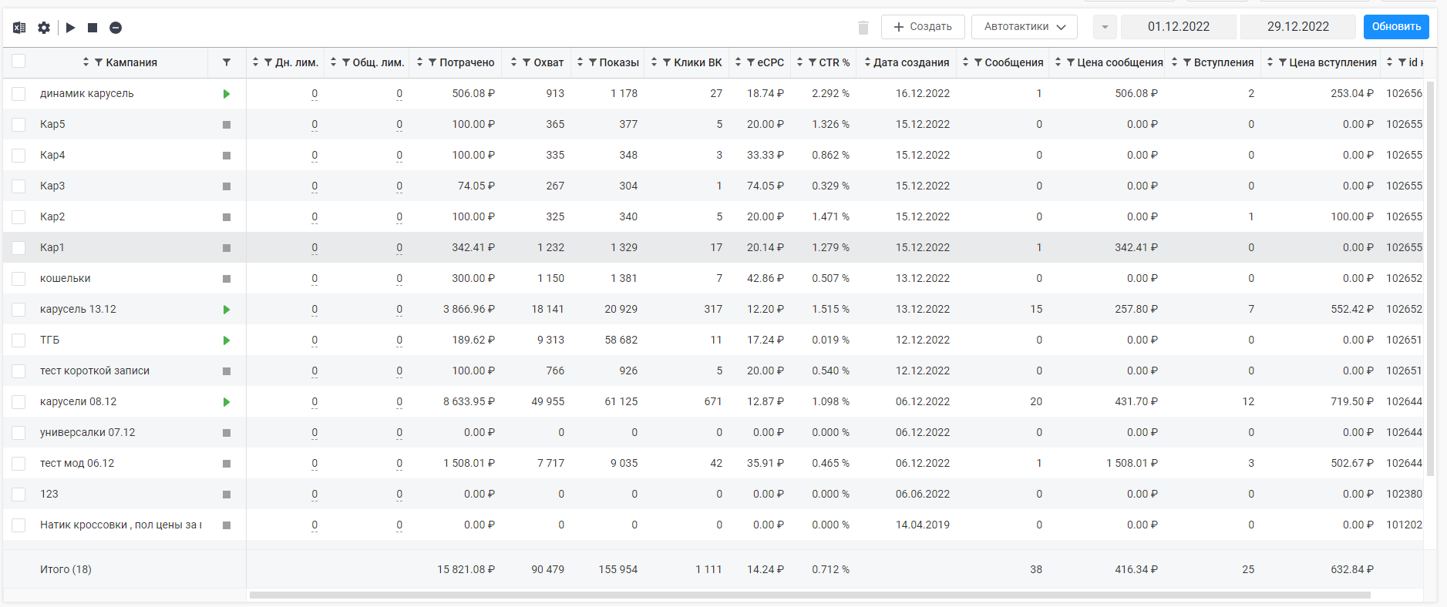
Task: Expand the Автотактики dropdown
Action: click(x=1024, y=27)
